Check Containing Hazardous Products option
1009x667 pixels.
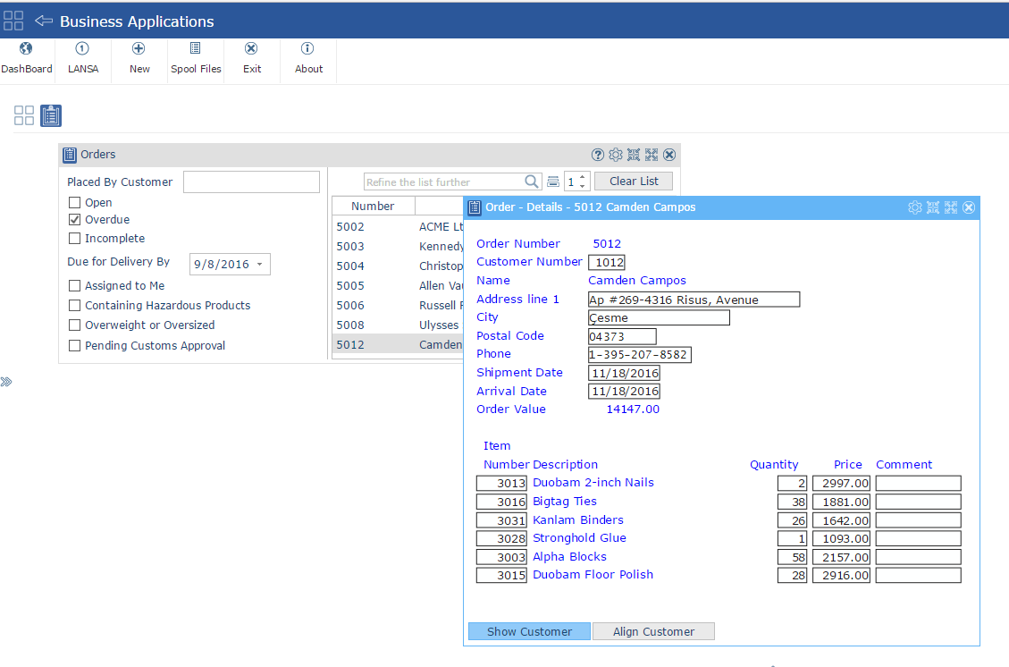pyautogui.click(x=75, y=306)
